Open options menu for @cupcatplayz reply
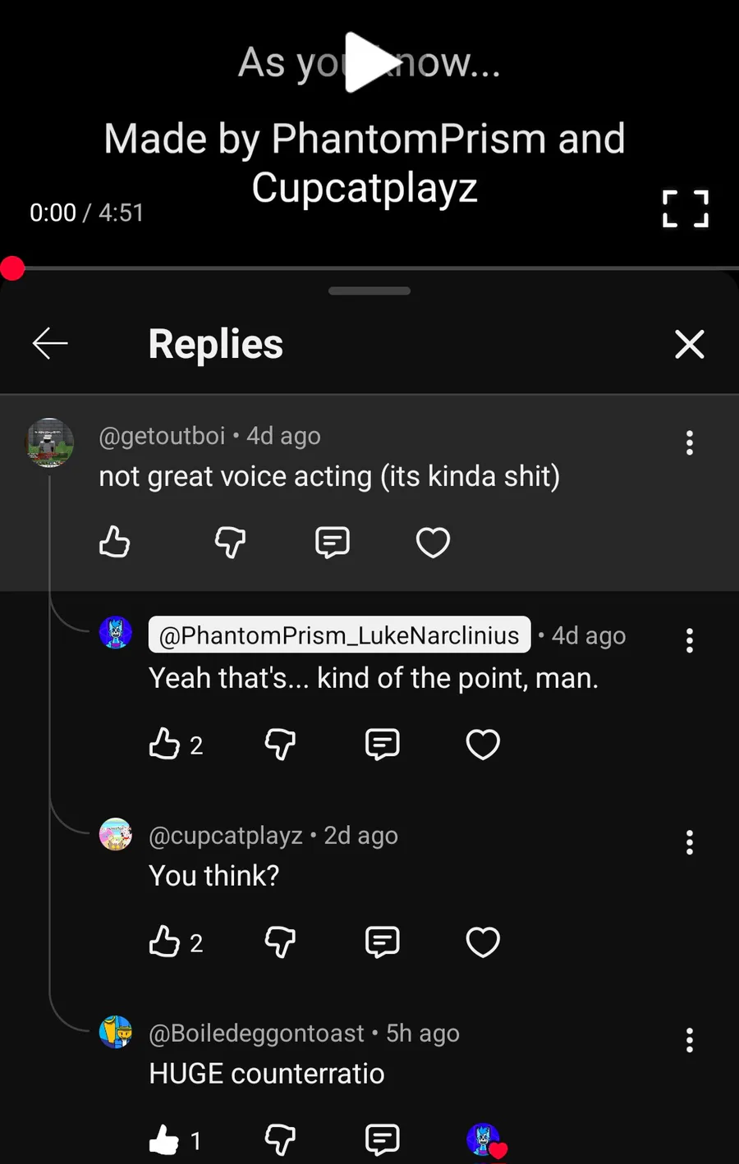This screenshot has height=1164, width=739. (689, 842)
